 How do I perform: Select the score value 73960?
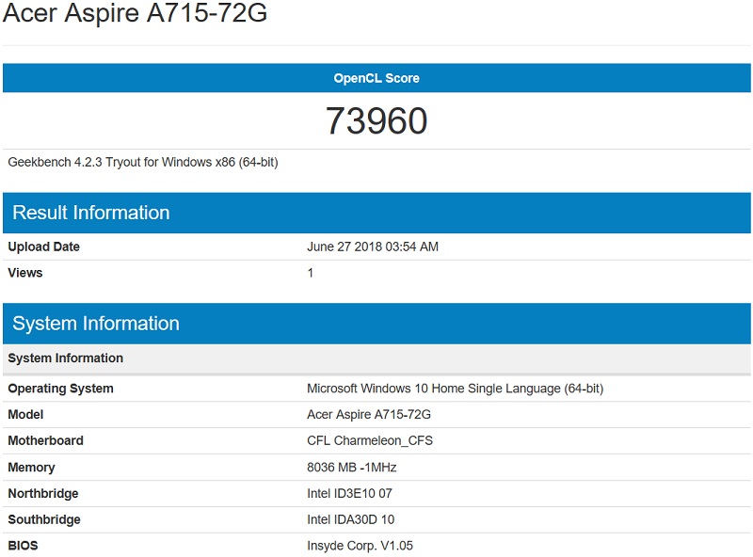(376, 120)
